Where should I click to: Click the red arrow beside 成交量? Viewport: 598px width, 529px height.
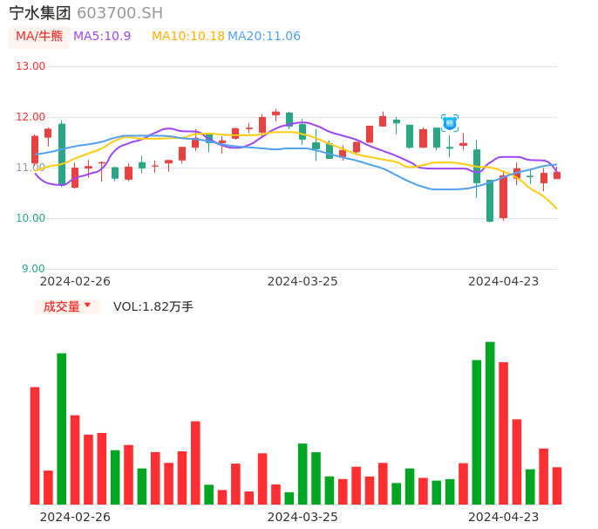point(87,306)
